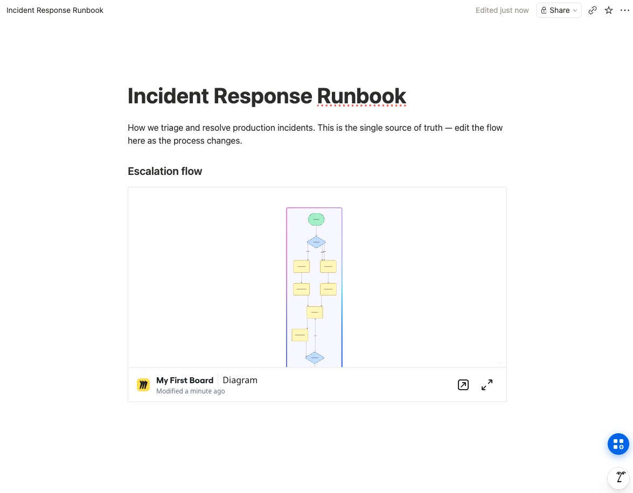The height and width of the screenshot is (493, 633).
Task: Open the Share dropdown
Action: click(559, 10)
